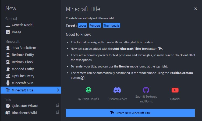
Task: Select Java Block/Item format
Action: [24, 48]
